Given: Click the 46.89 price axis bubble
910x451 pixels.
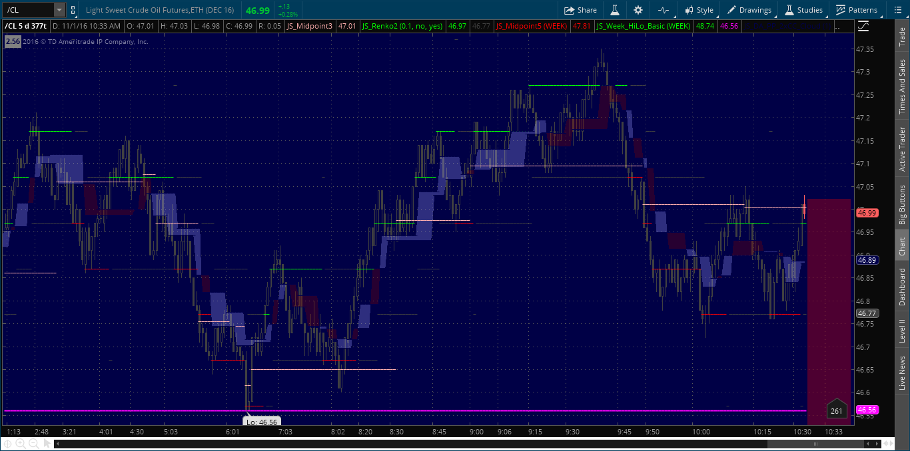Looking at the screenshot, I should (x=867, y=260).
